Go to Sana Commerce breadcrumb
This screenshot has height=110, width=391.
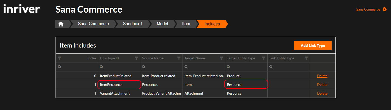[x=93, y=24]
